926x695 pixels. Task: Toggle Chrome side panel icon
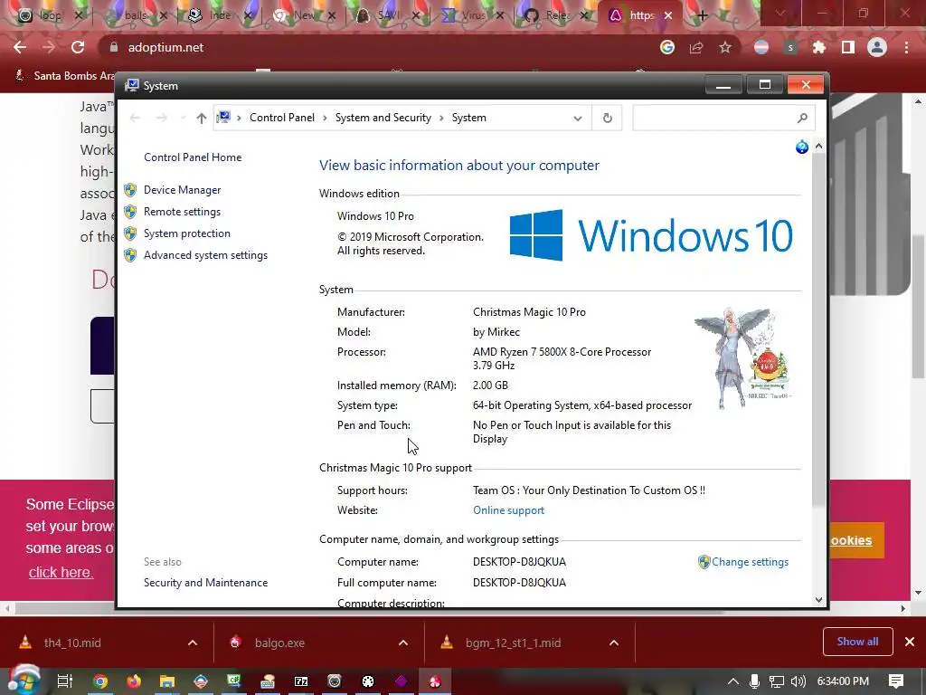point(848,47)
